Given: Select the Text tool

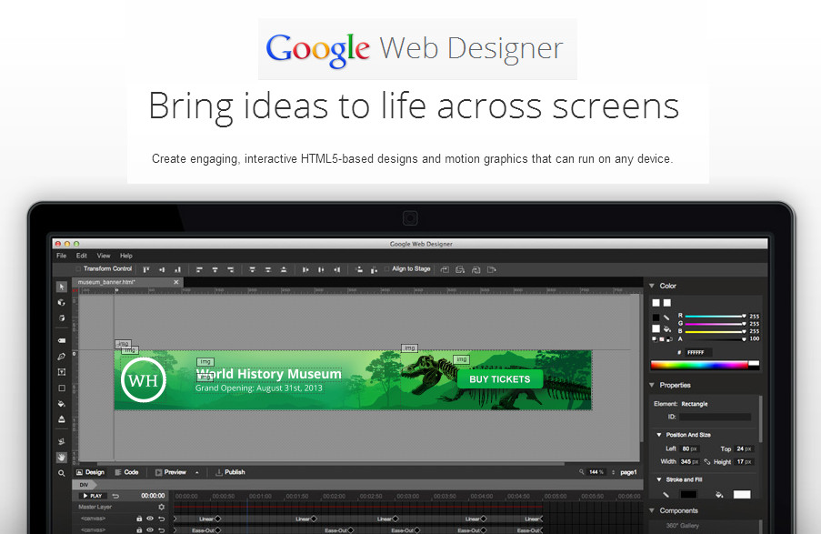Looking at the screenshot, I should coord(61,369).
